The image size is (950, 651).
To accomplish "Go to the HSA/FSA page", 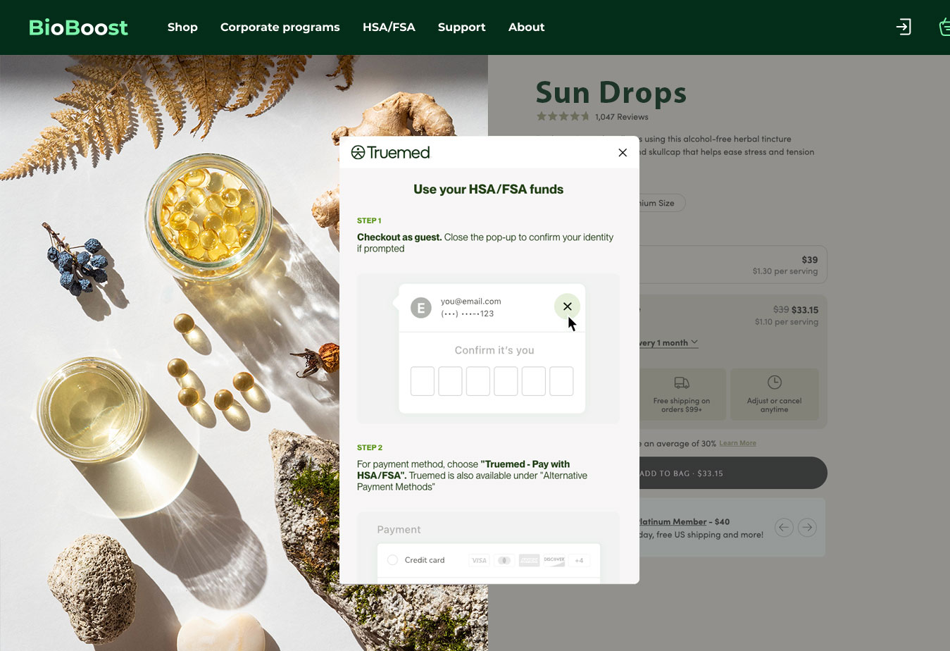I will (389, 27).
